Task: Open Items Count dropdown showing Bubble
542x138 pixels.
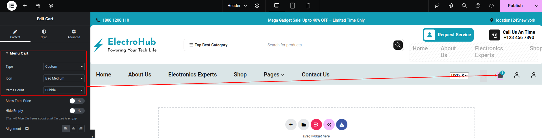Action: click(64, 90)
